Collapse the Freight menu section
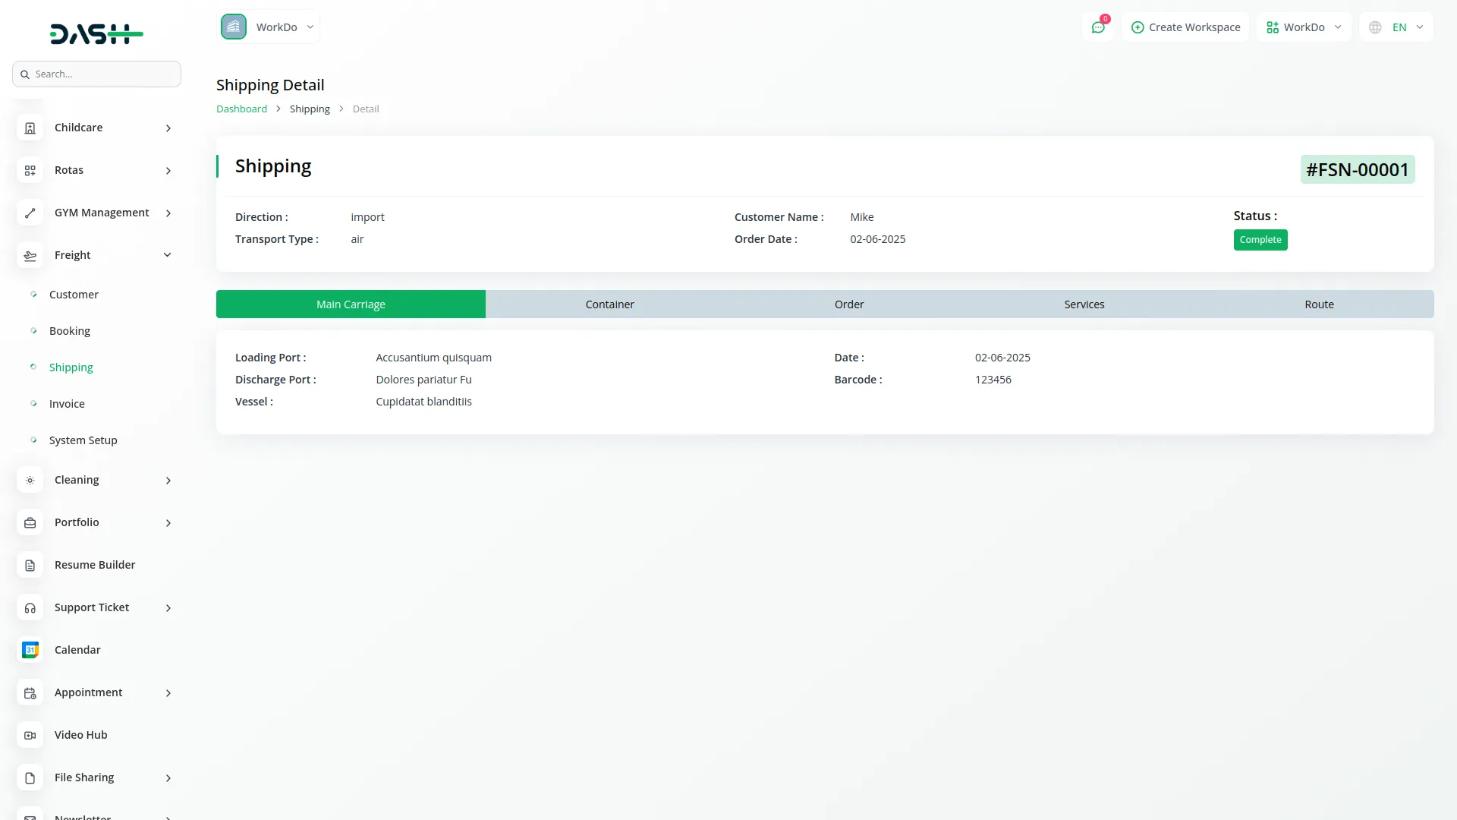Viewport: 1457px width, 820px height. coord(166,254)
